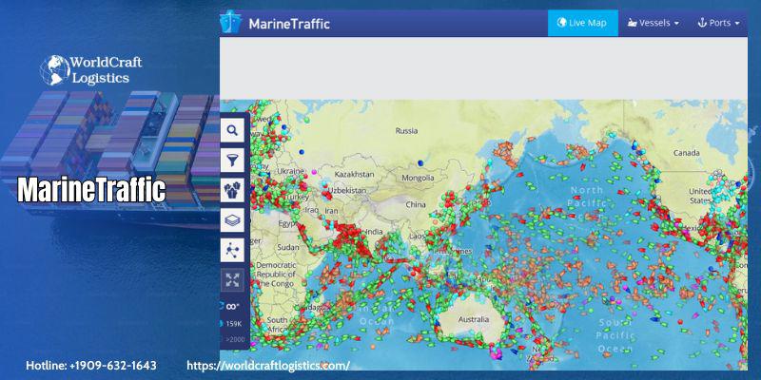Click the China label on map
The width and height of the screenshot is (761, 380).
pyautogui.click(x=416, y=204)
